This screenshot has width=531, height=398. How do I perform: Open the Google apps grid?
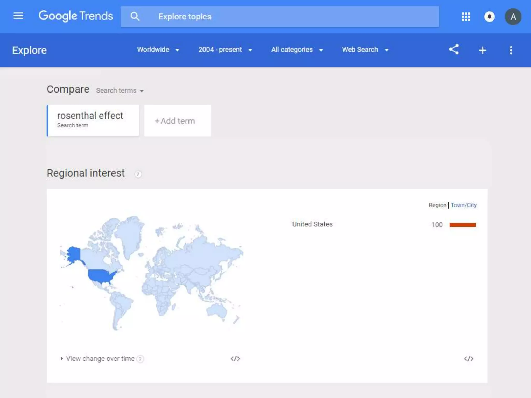[x=466, y=17]
